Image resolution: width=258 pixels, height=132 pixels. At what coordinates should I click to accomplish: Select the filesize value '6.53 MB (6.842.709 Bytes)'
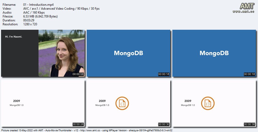[40, 16]
